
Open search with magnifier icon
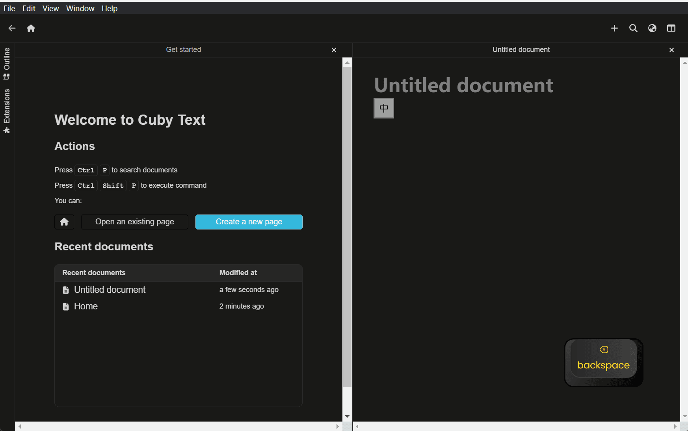click(x=633, y=28)
